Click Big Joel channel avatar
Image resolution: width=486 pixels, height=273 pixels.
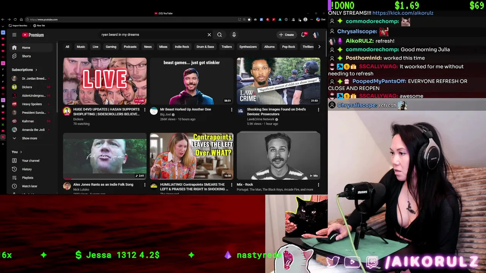(154, 111)
